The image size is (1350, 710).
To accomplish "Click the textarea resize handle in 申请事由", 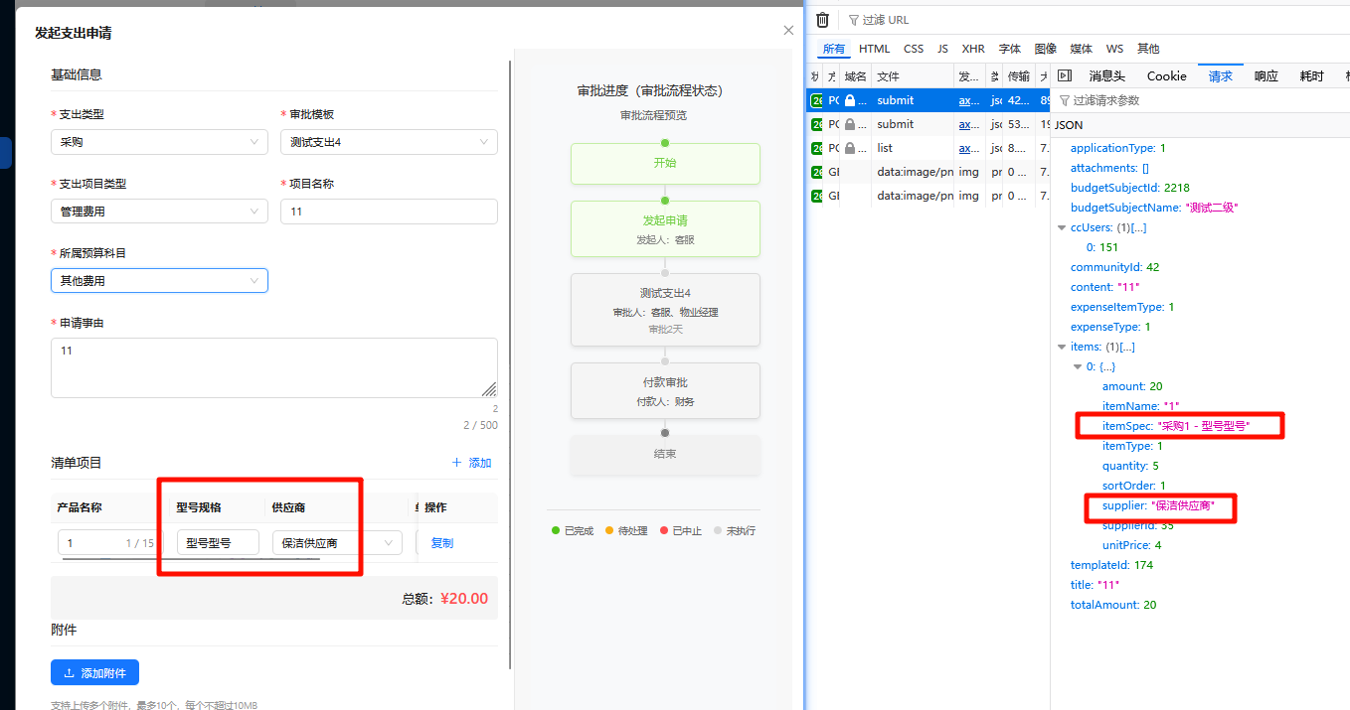I will 489,389.
